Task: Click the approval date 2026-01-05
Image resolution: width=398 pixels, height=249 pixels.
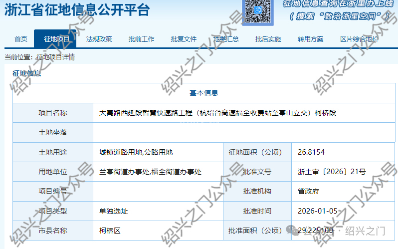Action: point(317,211)
